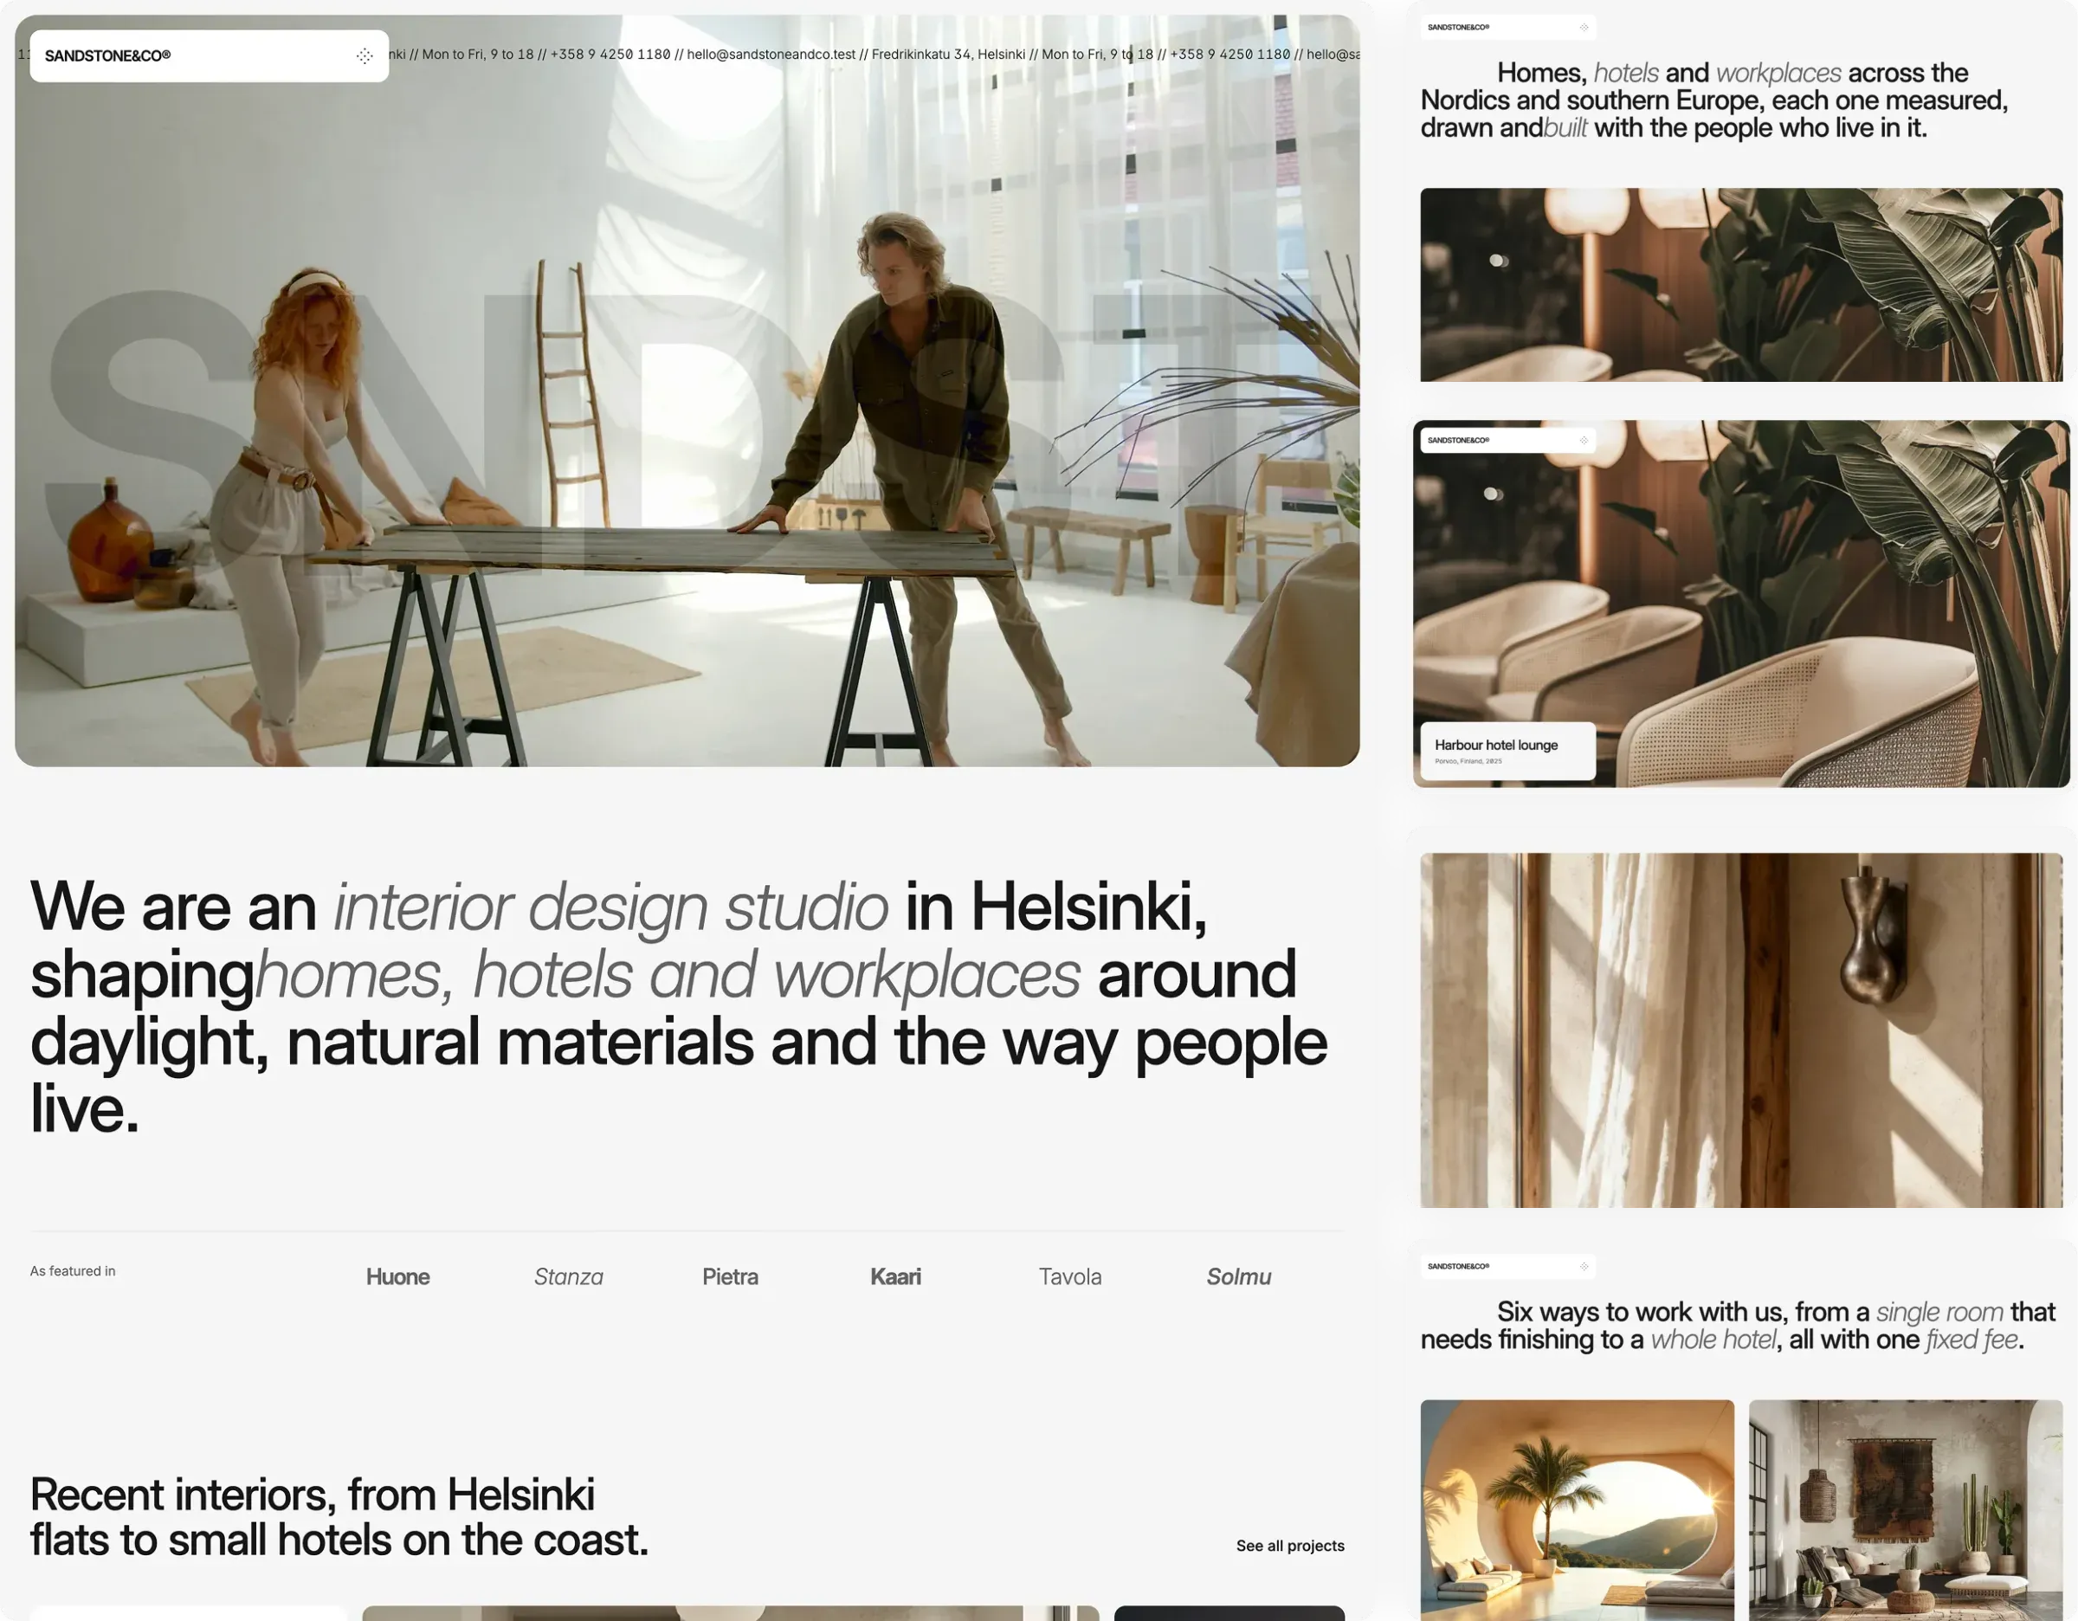Screen dimensions: 2078x1621
Task: Click the 'Homes, hotels and workplaces across the Nordics' heading
Action: (1714, 100)
